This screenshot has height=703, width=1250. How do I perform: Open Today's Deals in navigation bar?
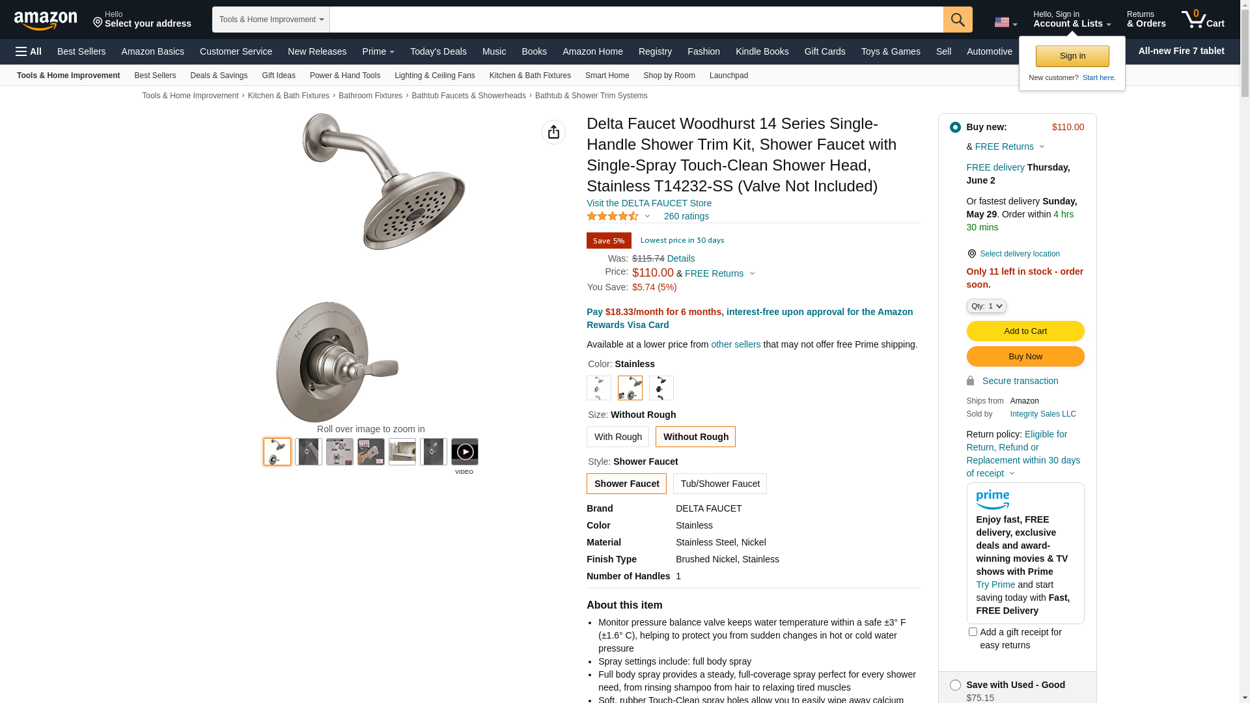coord(438,51)
